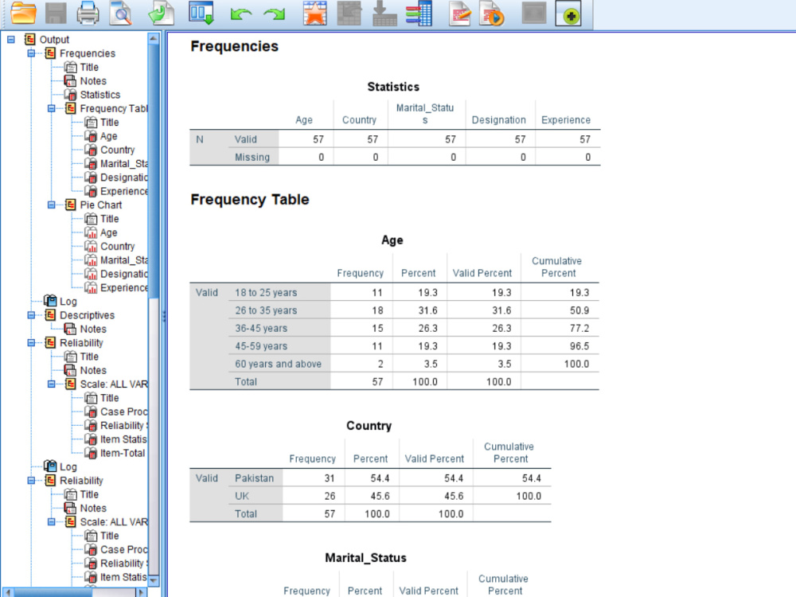Select Title under Pie Chart
This screenshot has height=597, width=796.
click(110, 219)
